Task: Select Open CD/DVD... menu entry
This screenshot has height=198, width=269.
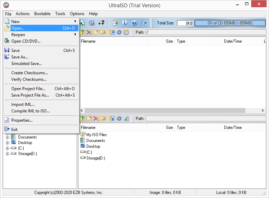Action: click(x=41, y=41)
